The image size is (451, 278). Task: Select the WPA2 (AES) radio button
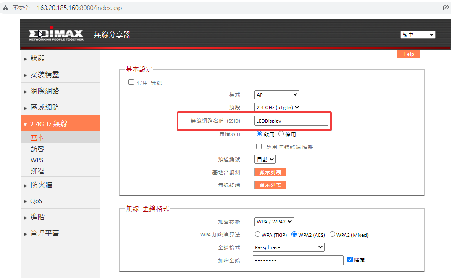(x=294, y=234)
